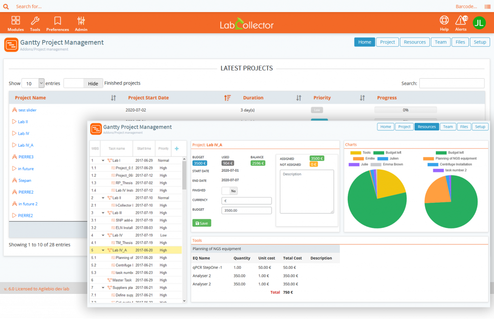Sort by Project Start Date icon
Viewport: 494px width, 319px height.
[227, 98]
